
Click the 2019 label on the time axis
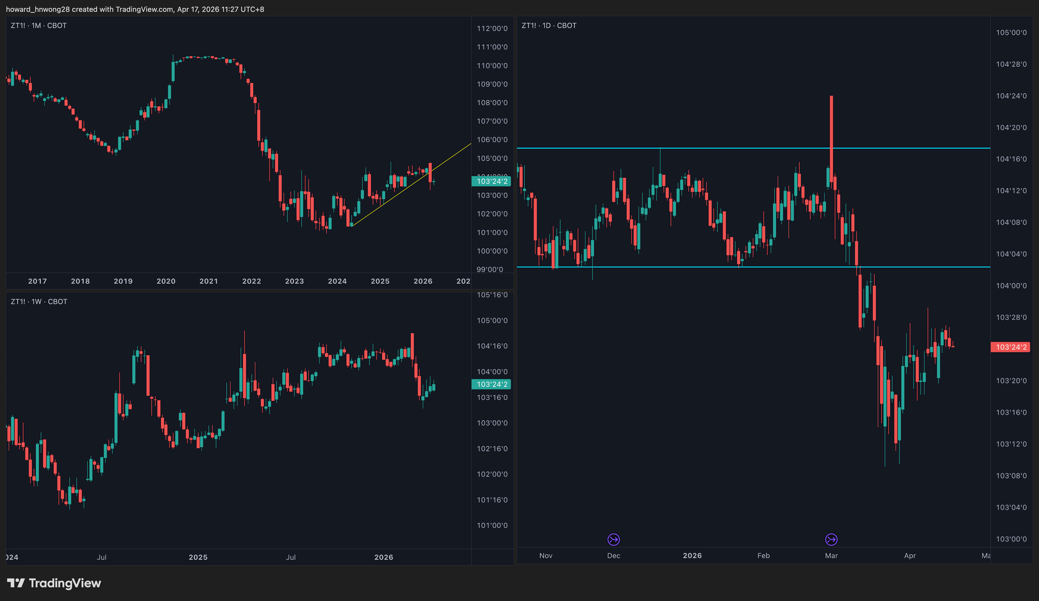click(123, 281)
